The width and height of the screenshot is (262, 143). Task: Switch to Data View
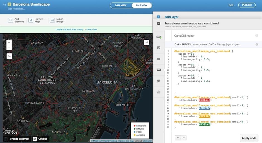coord(121,5)
